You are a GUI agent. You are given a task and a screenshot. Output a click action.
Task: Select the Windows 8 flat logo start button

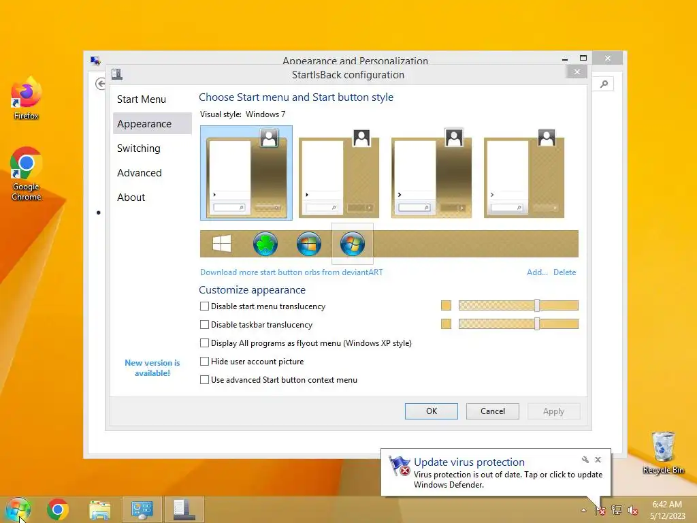pos(222,244)
